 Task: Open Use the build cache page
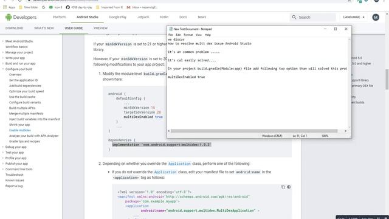tap(22, 97)
